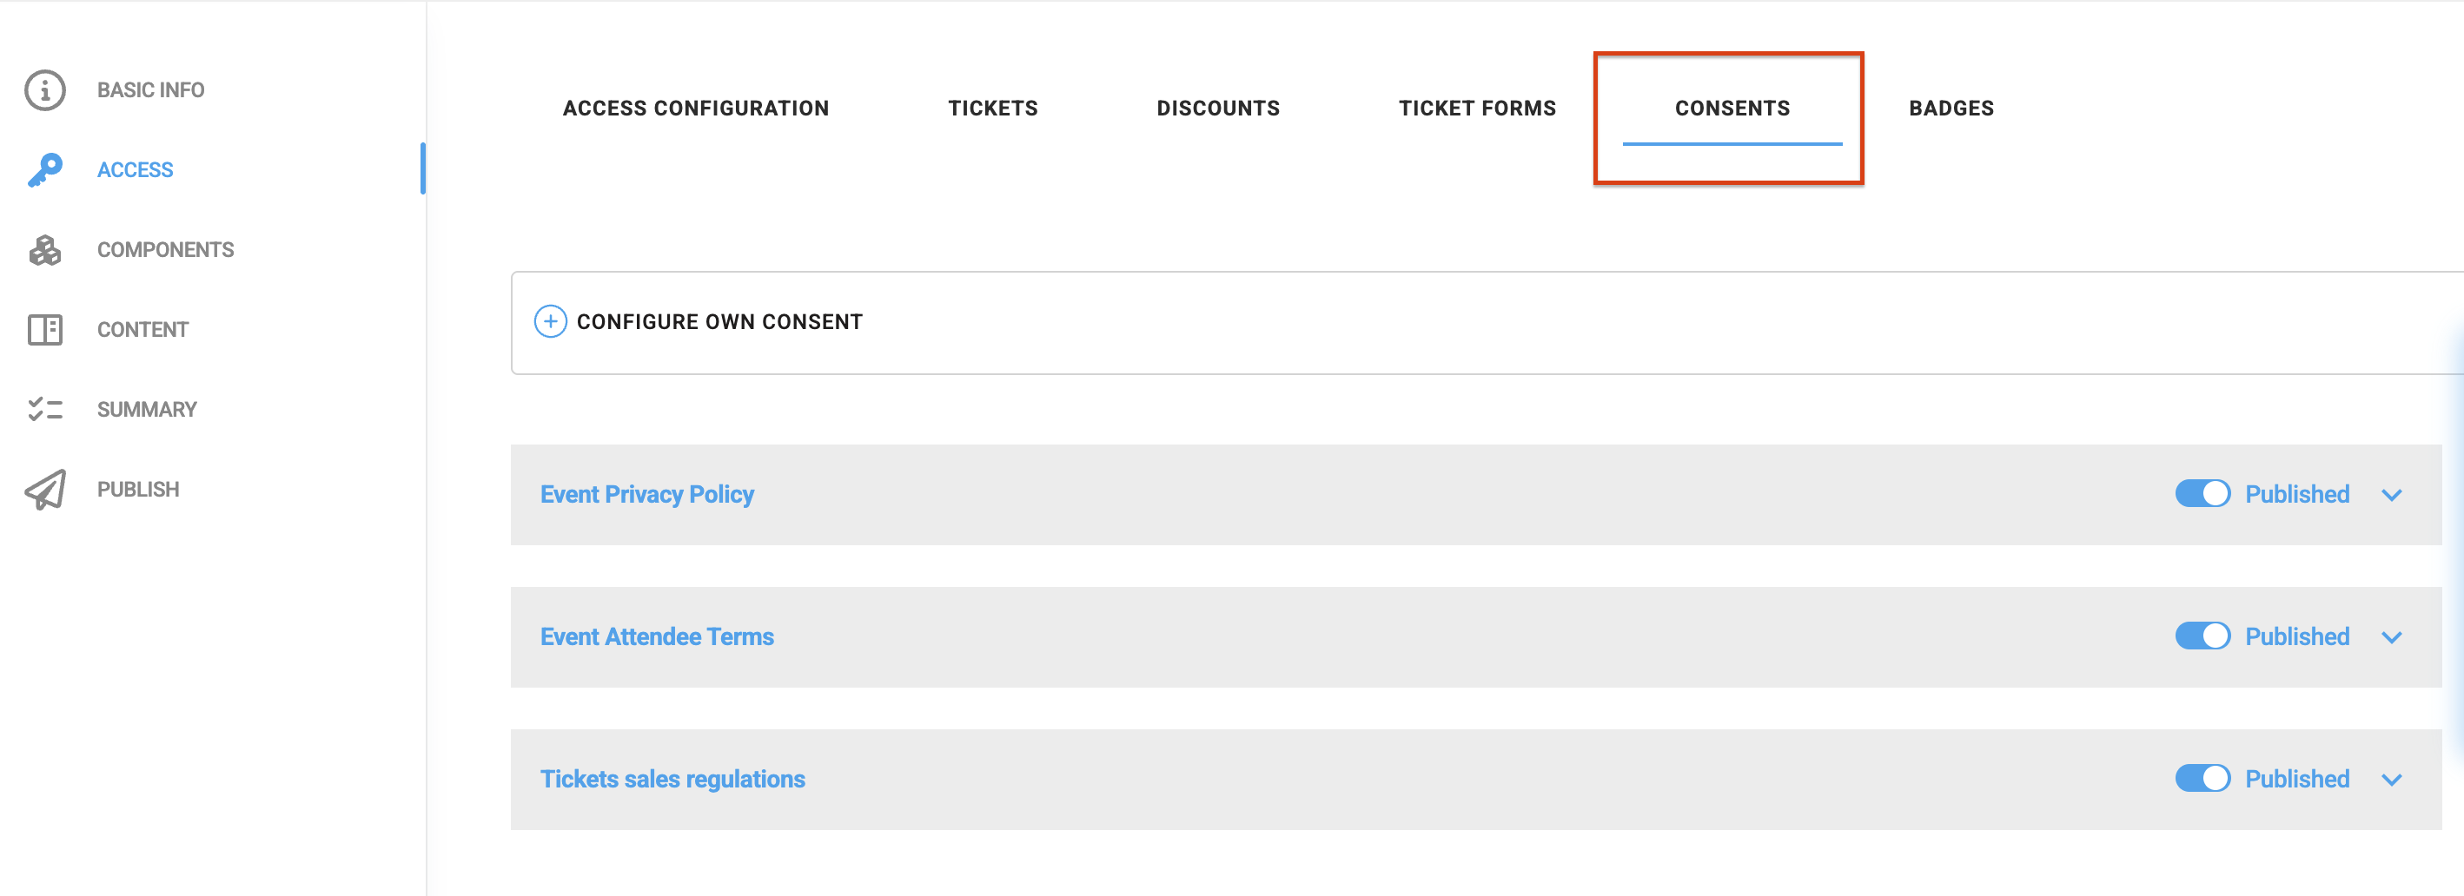The image size is (2464, 896).
Task: Open the Event Privacy Policy link
Action: (x=646, y=494)
